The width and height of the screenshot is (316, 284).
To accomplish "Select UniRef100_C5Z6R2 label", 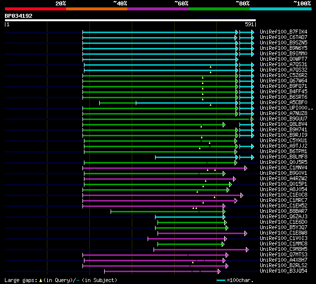I will (283, 76).
